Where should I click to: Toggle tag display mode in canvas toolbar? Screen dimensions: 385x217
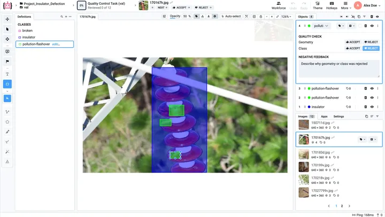pyautogui.click(x=196, y=16)
